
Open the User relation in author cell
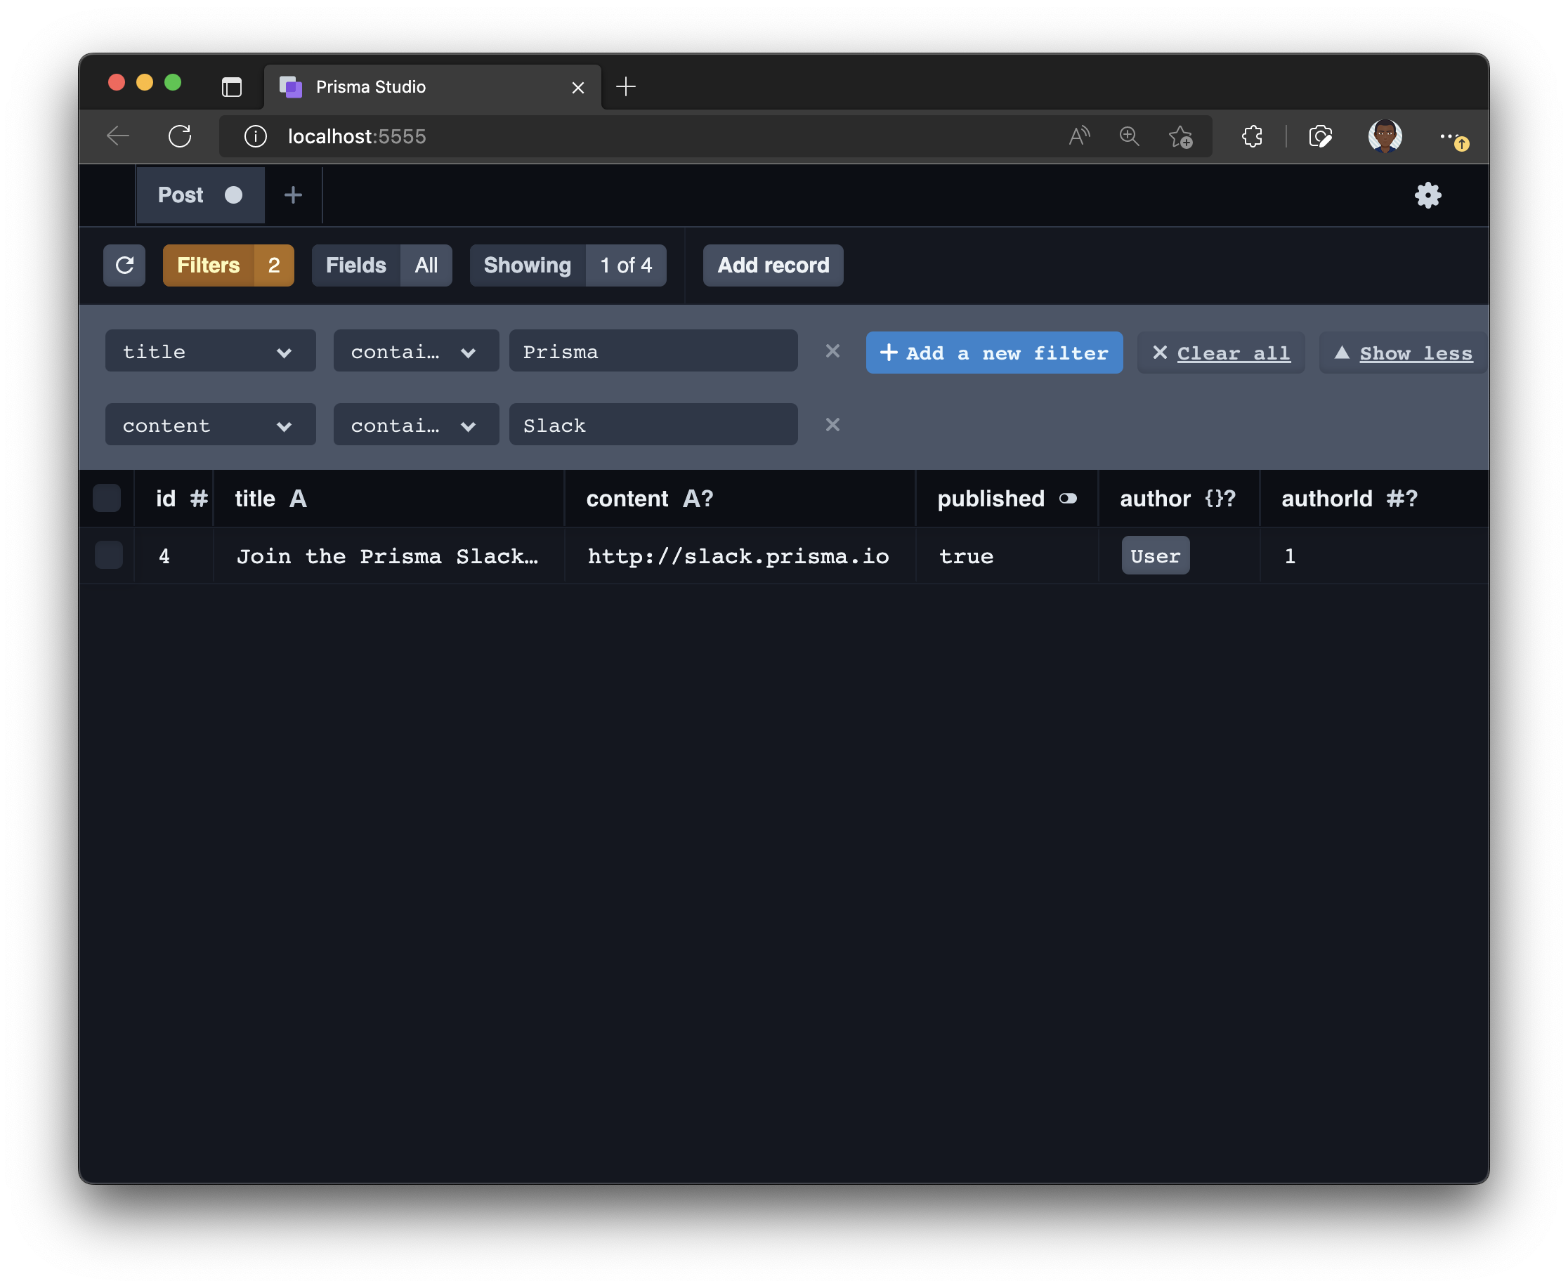(1156, 556)
